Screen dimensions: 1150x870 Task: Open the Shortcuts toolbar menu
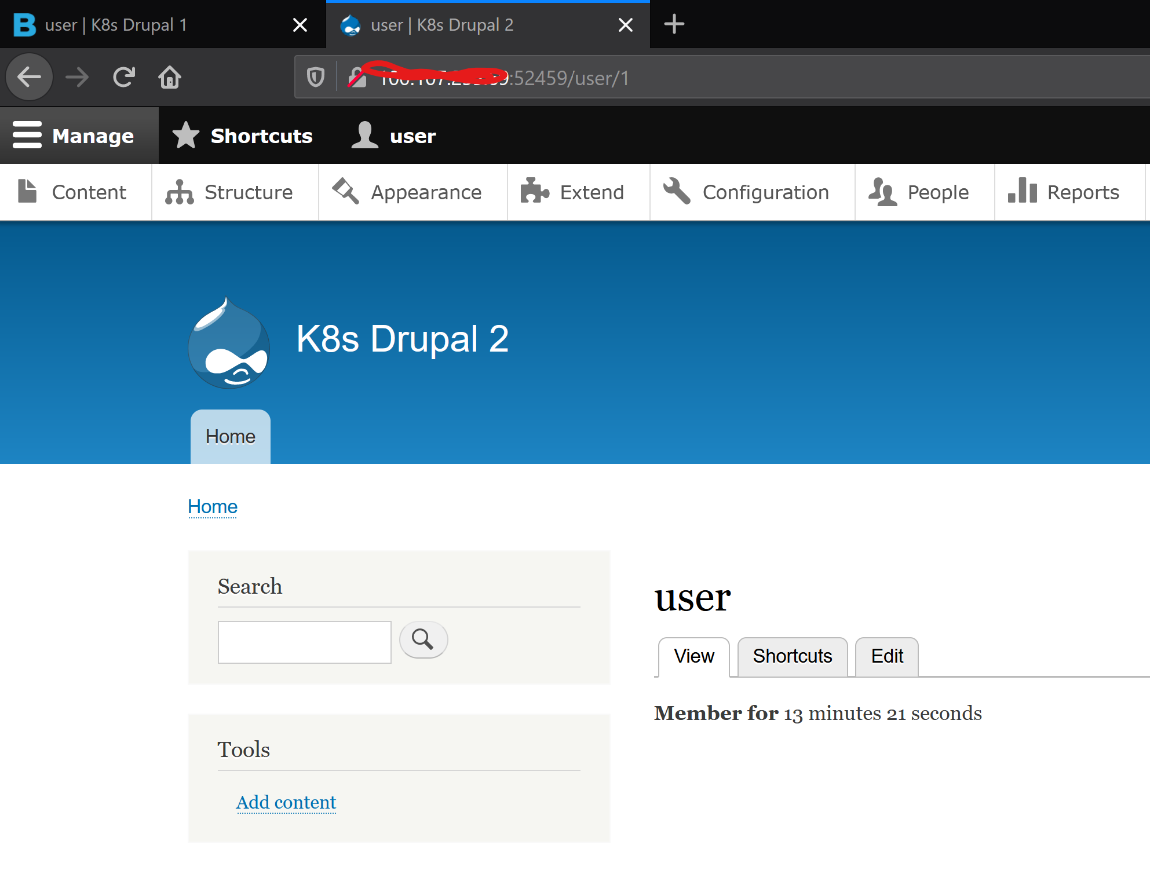tap(242, 136)
